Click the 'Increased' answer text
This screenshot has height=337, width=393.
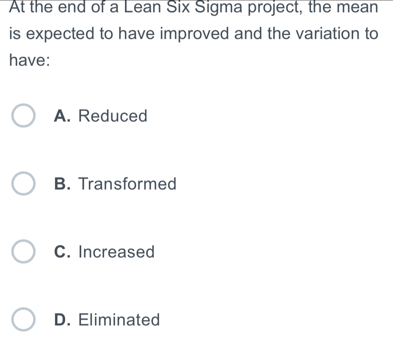[x=117, y=252]
